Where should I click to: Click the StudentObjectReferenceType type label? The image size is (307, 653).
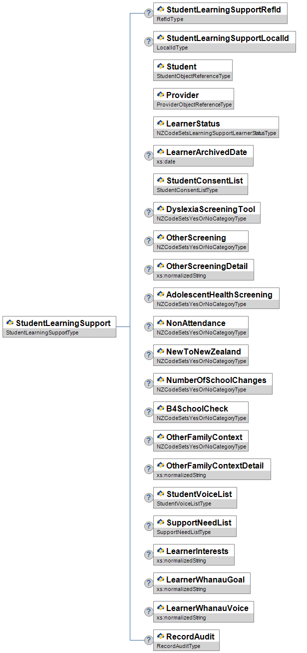click(193, 76)
